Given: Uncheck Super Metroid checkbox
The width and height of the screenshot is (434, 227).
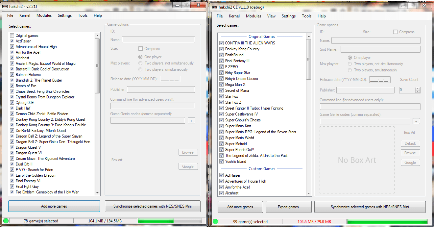Looking at the screenshot, I should point(222,144).
